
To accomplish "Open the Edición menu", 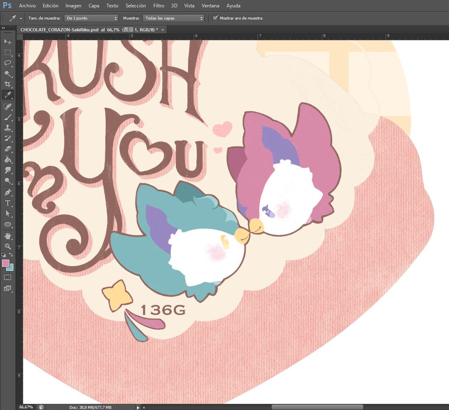I will 50,5.
